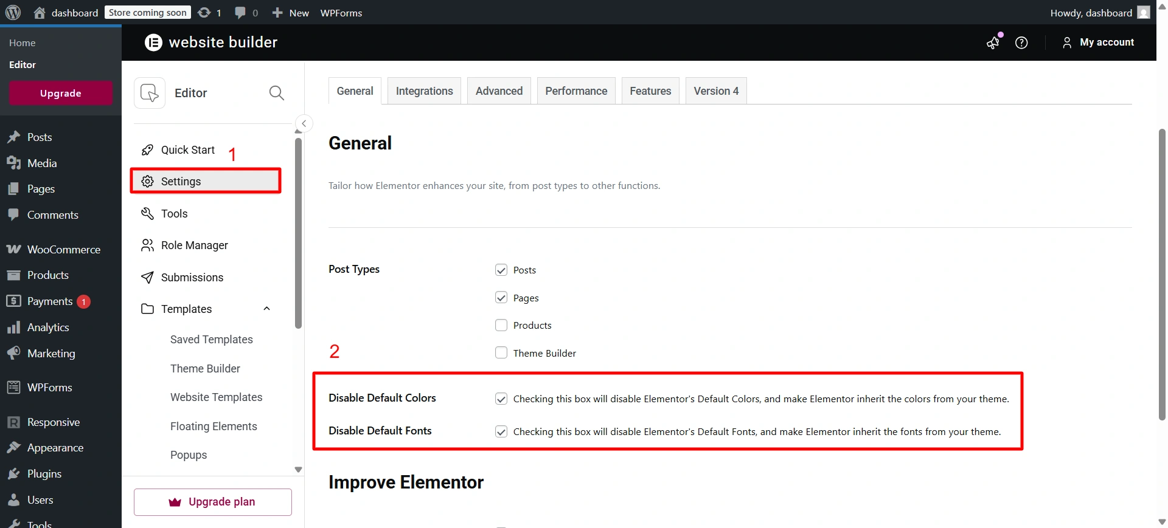Open Floating Elements submenu item

click(214, 427)
